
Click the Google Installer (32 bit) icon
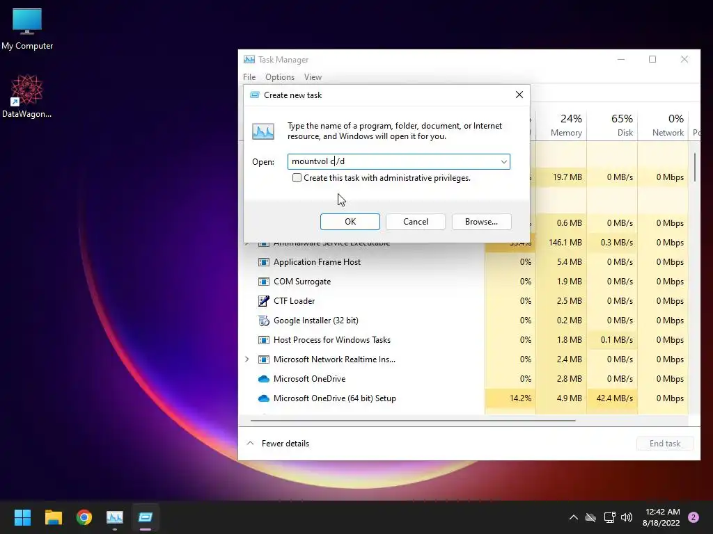click(263, 321)
